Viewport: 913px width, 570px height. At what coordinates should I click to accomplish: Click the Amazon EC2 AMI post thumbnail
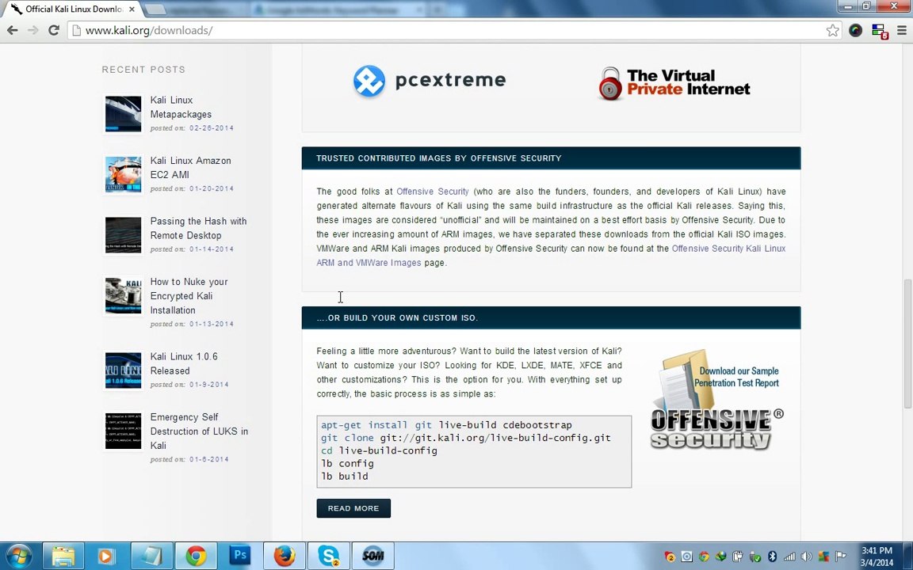(x=123, y=174)
